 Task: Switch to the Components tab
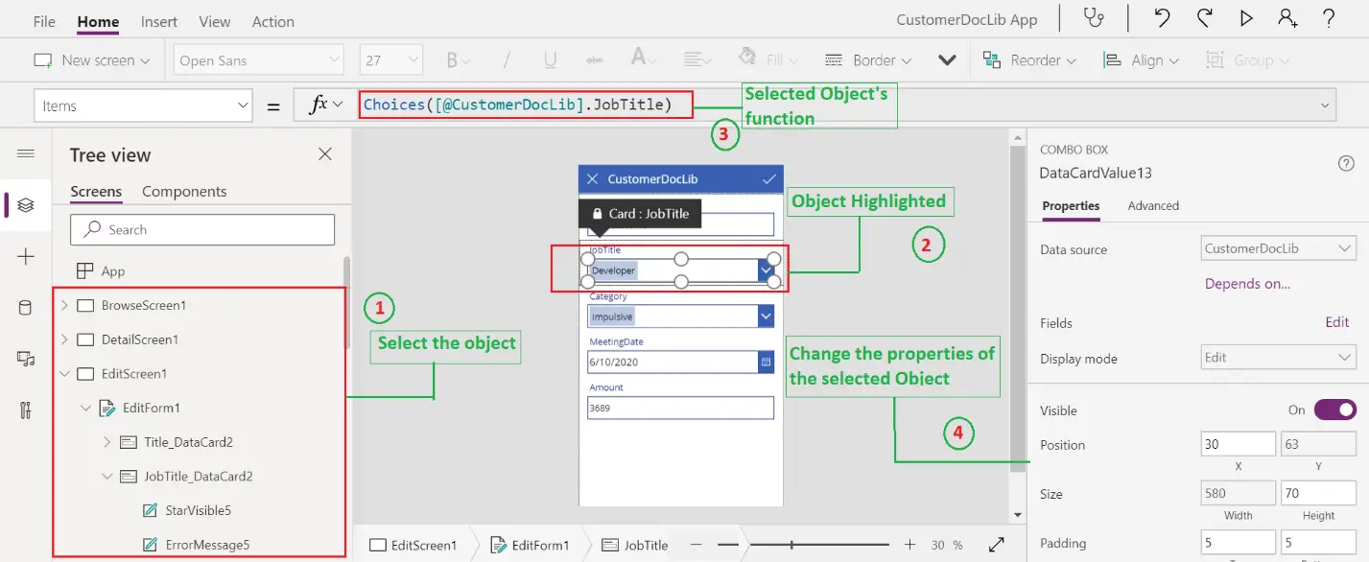(x=184, y=192)
